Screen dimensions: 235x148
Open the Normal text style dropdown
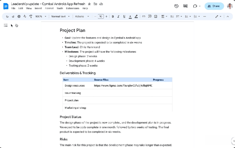coord(60,16)
